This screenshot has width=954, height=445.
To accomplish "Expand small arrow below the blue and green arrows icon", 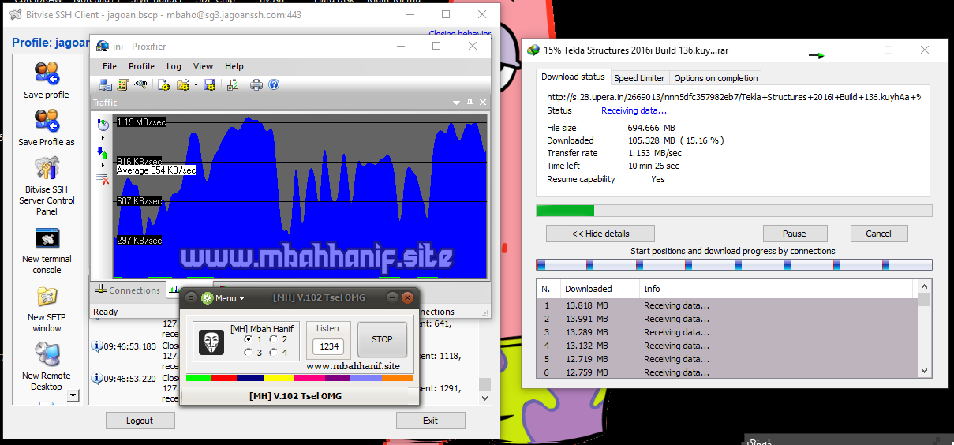I will tap(103, 165).
